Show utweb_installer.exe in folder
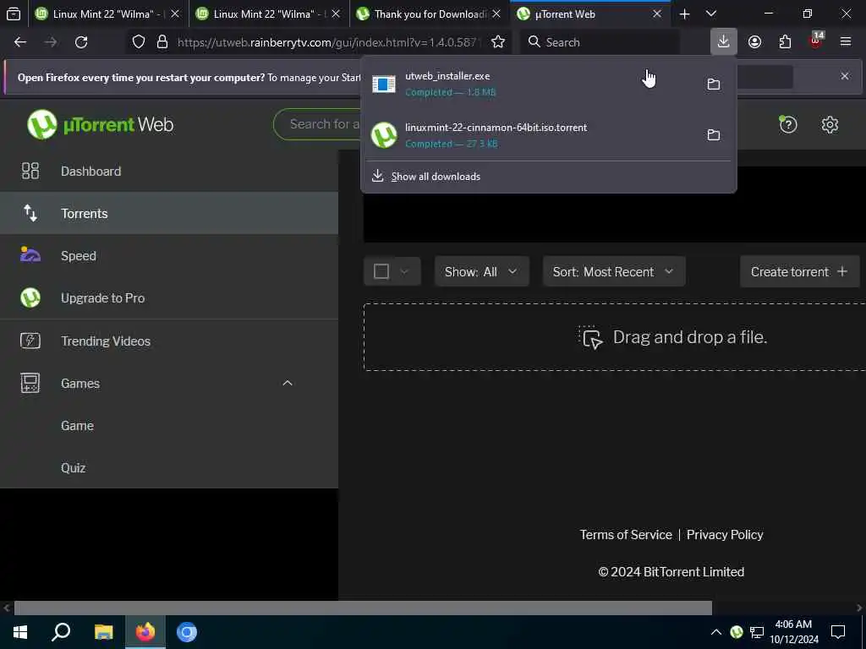866x649 pixels. tap(714, 84)
